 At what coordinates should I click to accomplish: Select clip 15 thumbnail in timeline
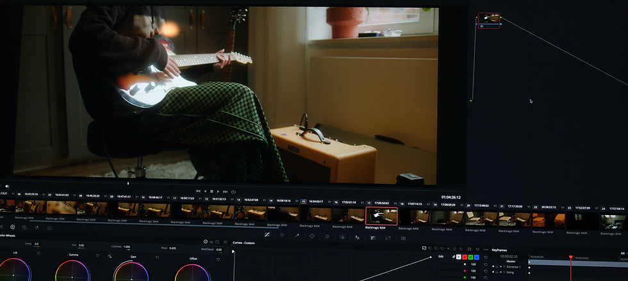click(x=315, y=215)
